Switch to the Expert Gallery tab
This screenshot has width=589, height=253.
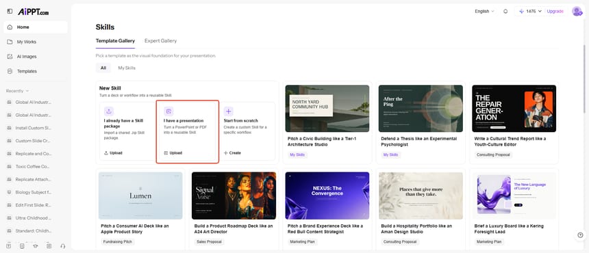click(x=160, y=41)
